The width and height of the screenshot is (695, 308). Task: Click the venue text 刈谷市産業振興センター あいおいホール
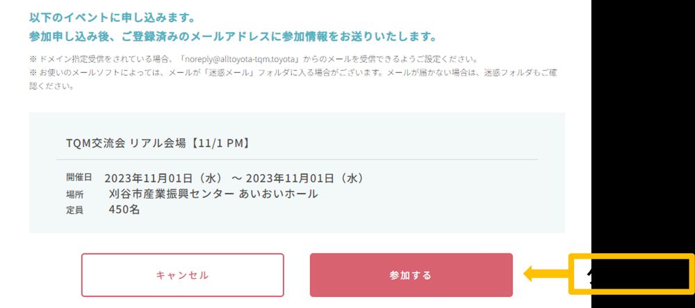213,194
